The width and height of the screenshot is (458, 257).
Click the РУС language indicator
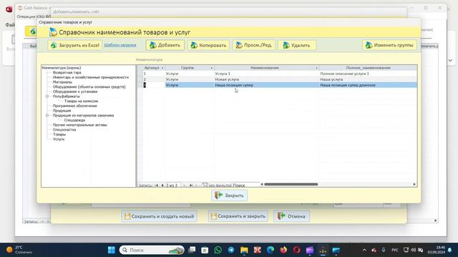[x=395, y=250]
